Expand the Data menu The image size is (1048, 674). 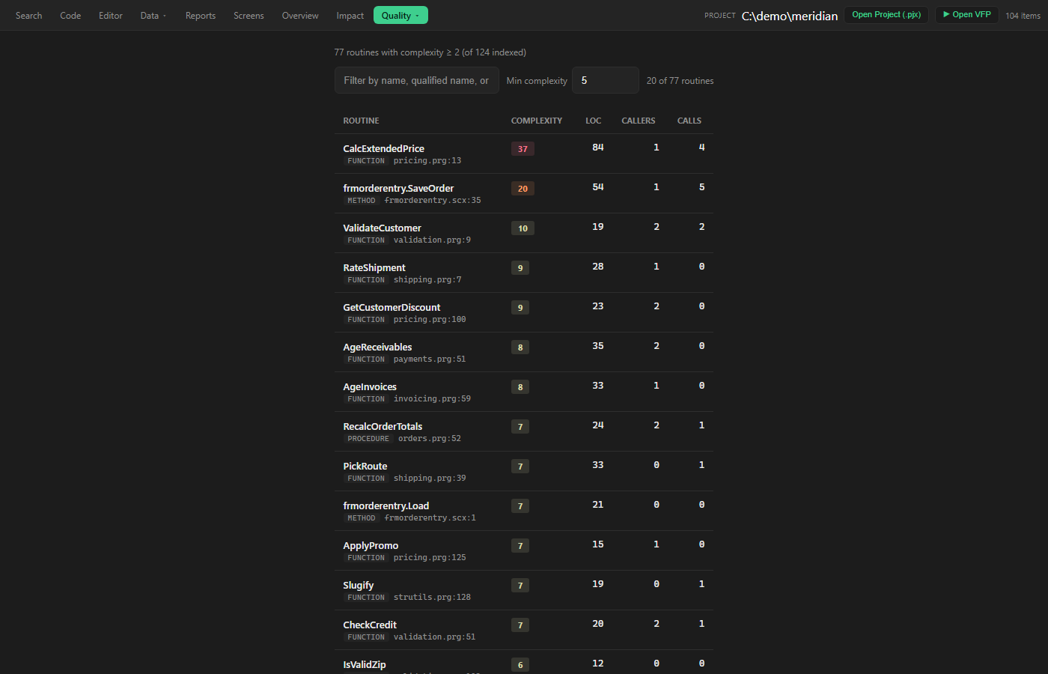pos(153,15)
